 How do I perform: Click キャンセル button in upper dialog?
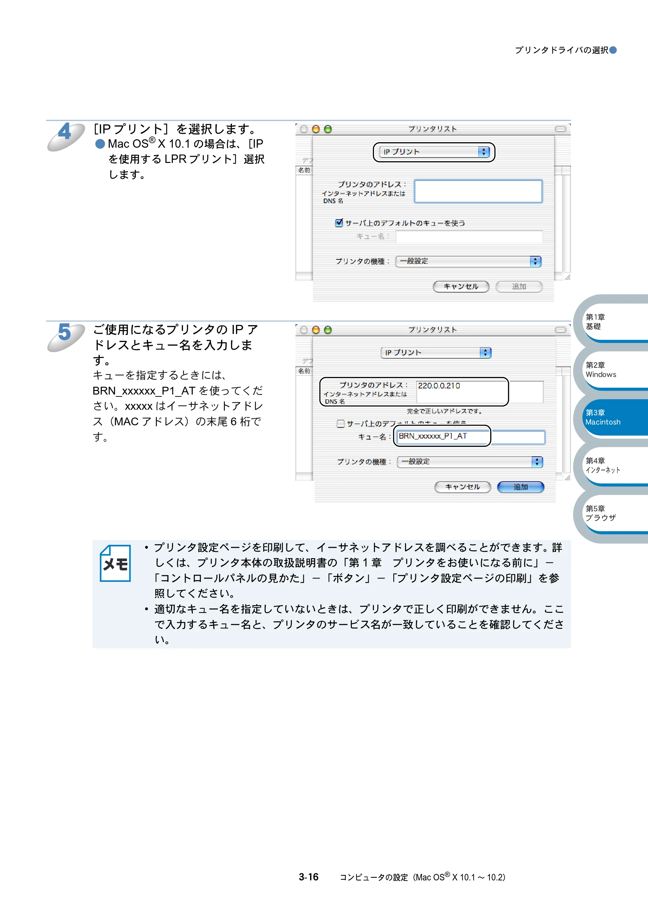[461, 286]
